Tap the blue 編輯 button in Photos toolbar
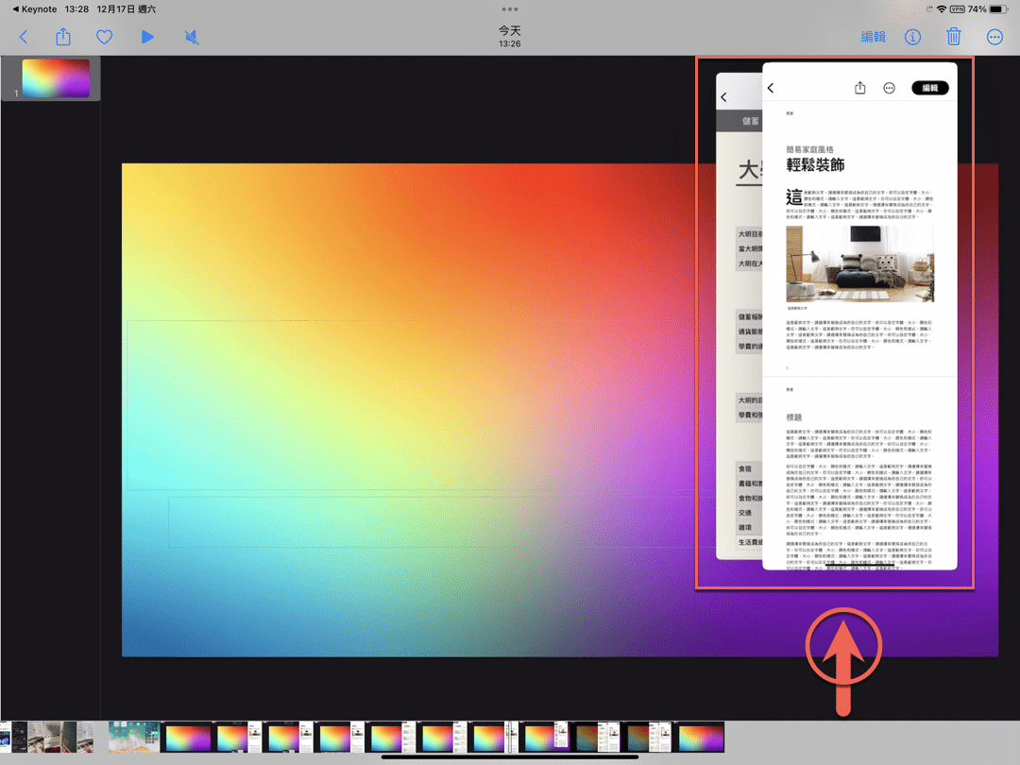Screen dimensions: 1020x765 coord(873,37)
